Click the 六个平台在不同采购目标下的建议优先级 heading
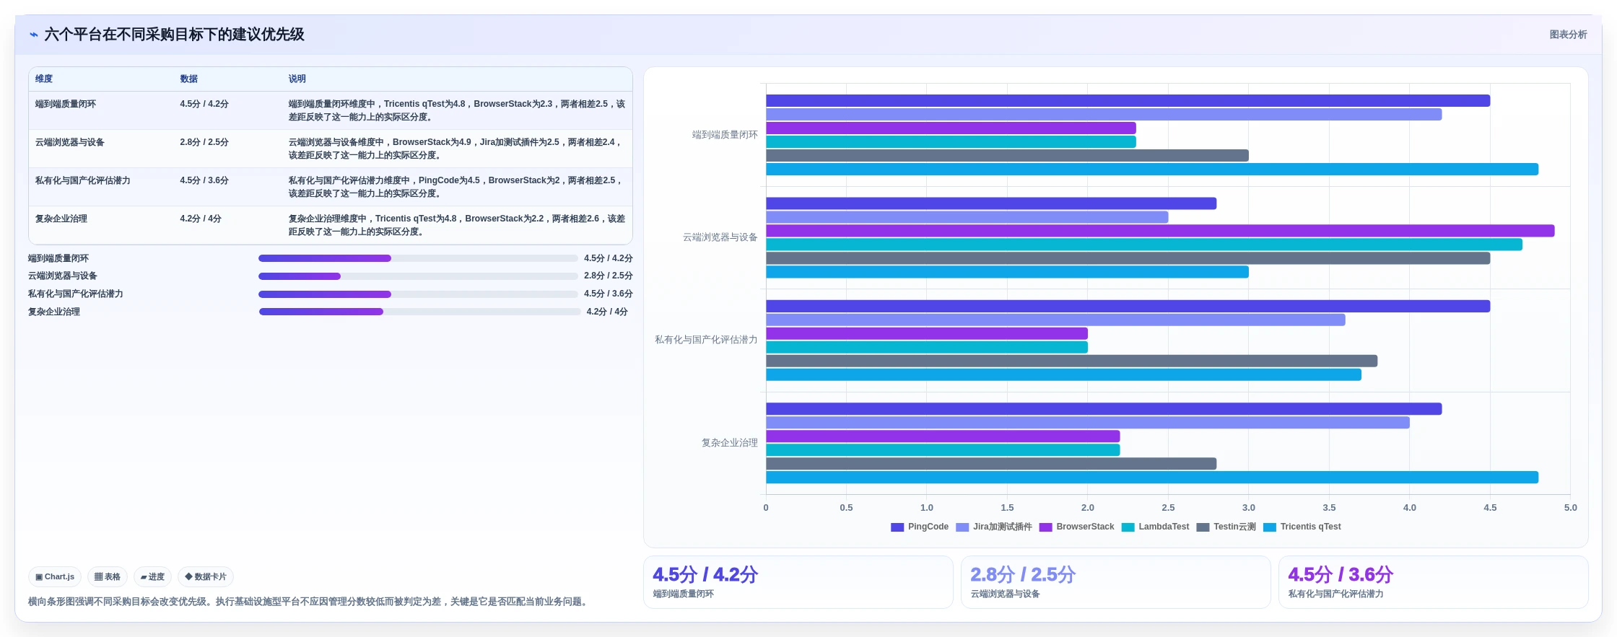The width and height of the screenshot is (1617, 637). [174, 35]
